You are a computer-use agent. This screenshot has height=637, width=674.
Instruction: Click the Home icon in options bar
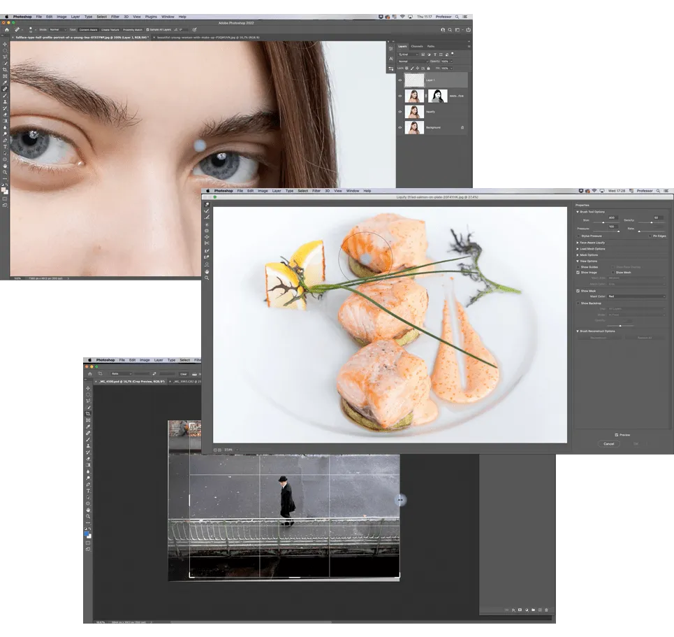[x=7, y=30]
